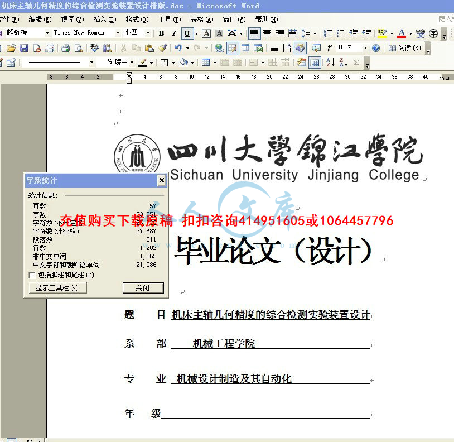Open Word help
This screenshot has width=454, height=442.
(x=376, y=48)
